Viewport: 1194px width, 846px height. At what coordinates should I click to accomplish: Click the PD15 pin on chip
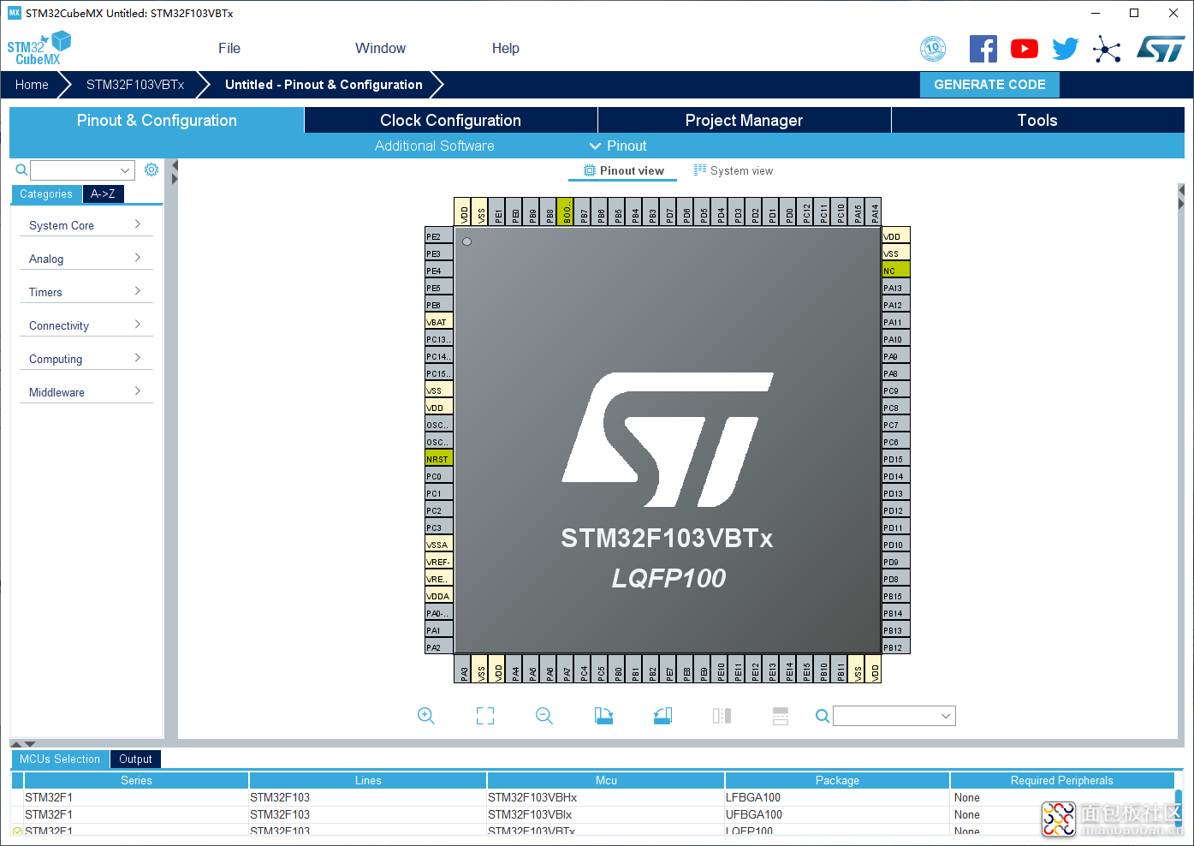pyautogui.click(x=896, y=459)
